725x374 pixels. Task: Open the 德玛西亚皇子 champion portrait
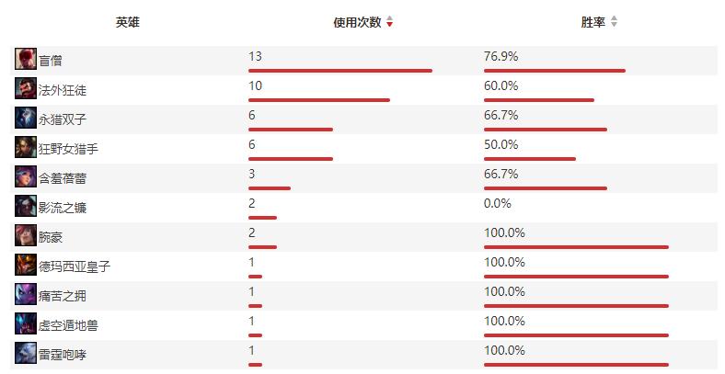coord(26,265)
